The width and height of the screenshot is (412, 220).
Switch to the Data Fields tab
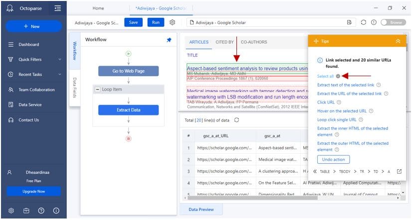click(75, 87)
